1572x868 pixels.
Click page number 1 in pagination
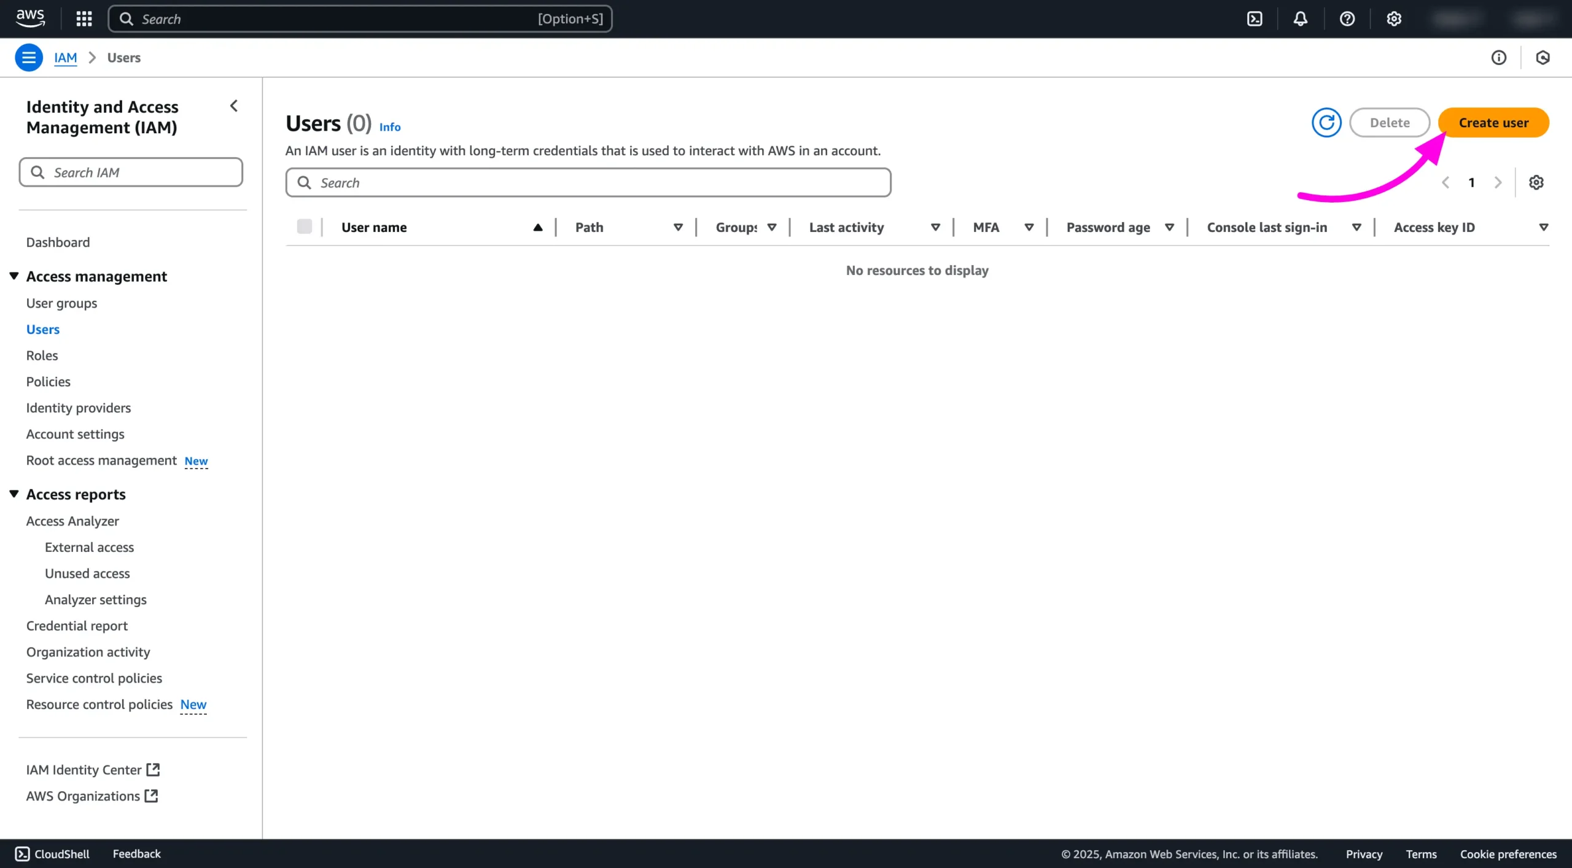point(1471,182)
